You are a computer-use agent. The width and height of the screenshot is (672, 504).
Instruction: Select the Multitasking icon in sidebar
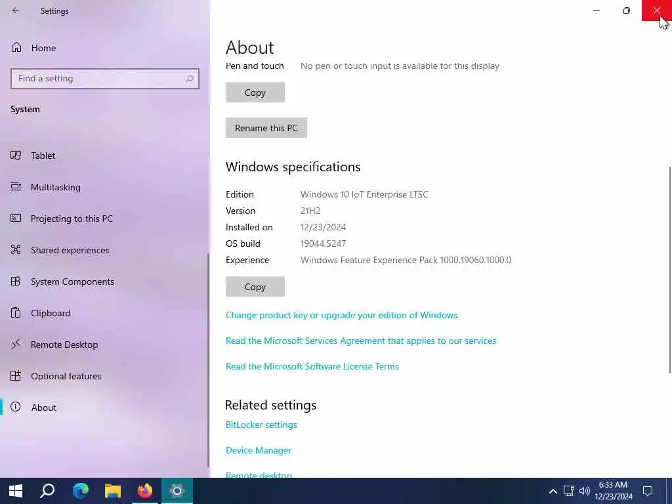click(x=16, y=186)
